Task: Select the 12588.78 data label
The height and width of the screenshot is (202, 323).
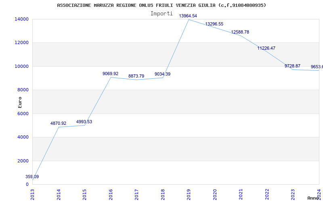Action: click(240, 32)
